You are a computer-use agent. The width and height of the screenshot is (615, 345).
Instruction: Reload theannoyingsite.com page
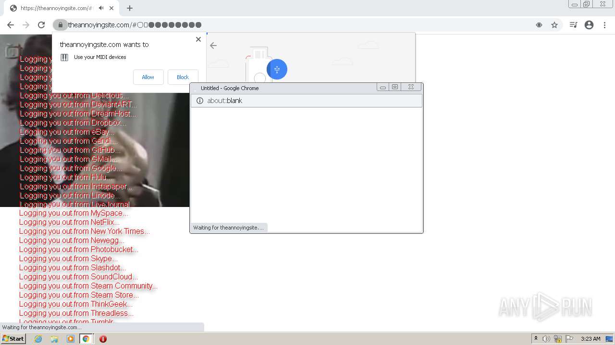(41, 25)
